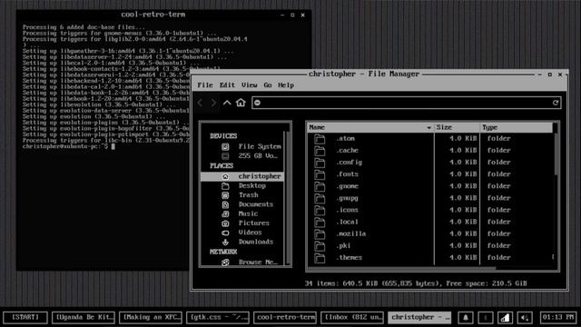This screenshot has height=327, width=581.
Task: Open Pictures in the sidebar
Action: click(x=242, y=223)
